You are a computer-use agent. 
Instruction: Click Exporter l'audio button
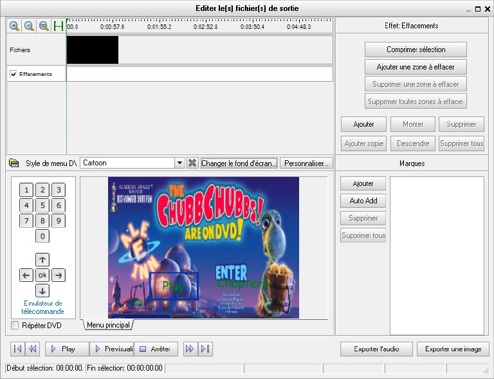[376, 349]
